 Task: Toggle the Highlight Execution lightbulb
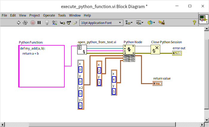point(47,23)
